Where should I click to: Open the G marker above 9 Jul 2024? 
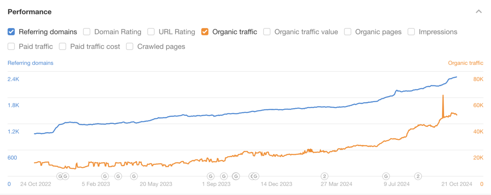[386, 176]
